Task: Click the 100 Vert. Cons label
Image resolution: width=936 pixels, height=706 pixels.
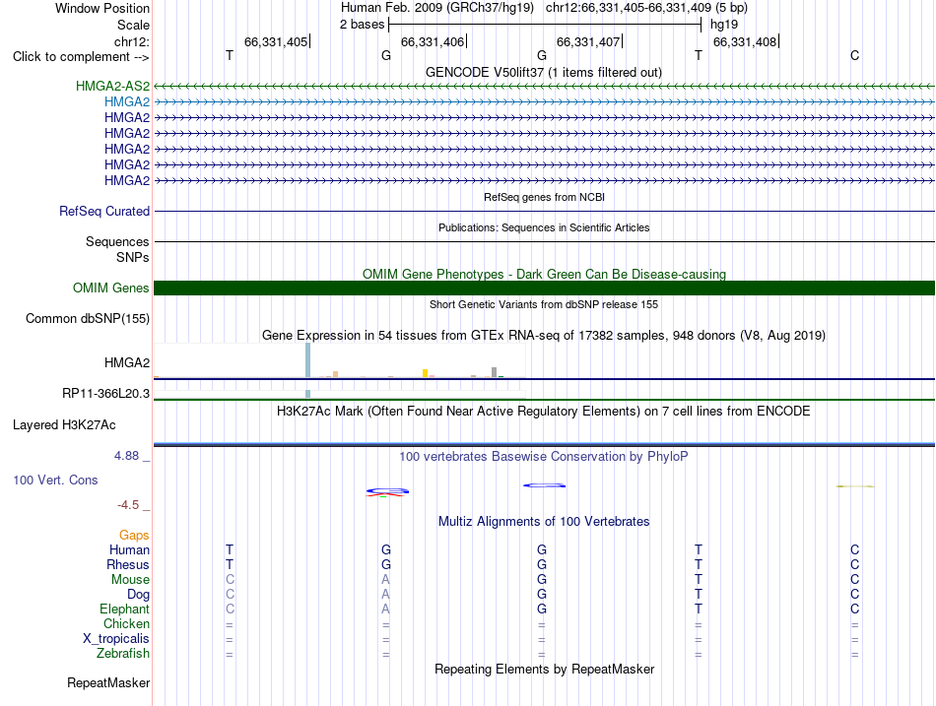Action: [x=55, y=480]
